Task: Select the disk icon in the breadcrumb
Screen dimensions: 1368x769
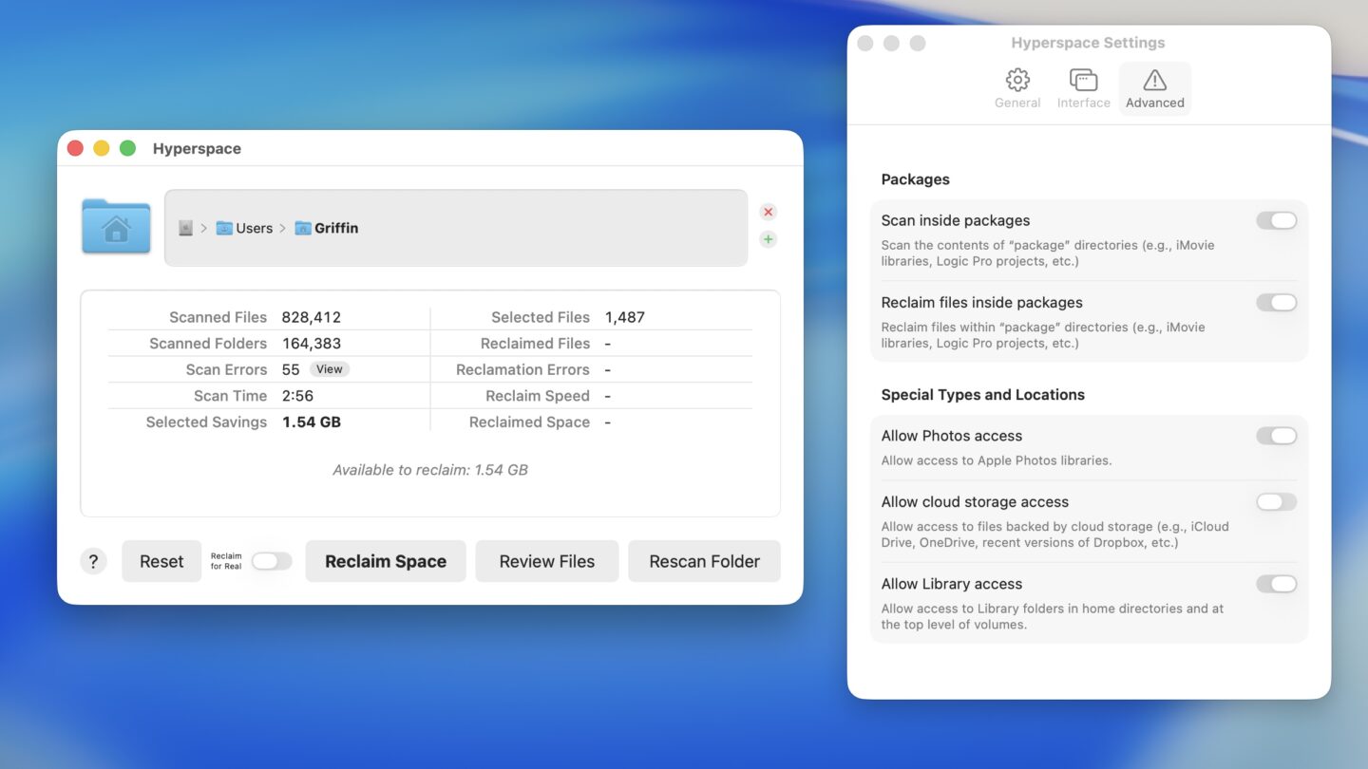Action: tap(186, 227)
